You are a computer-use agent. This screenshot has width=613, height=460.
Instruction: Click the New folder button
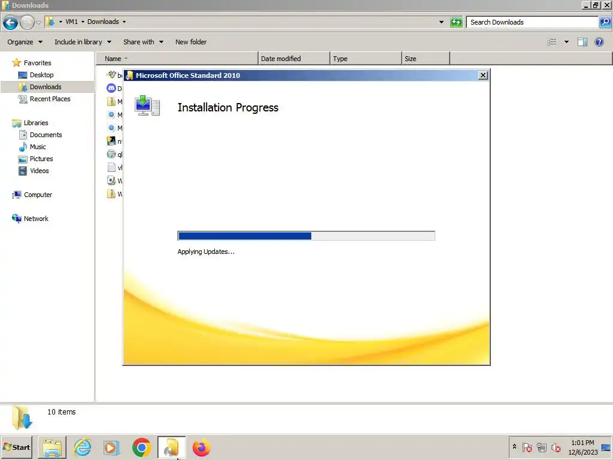pyautogui.click(x=191, y=42)
